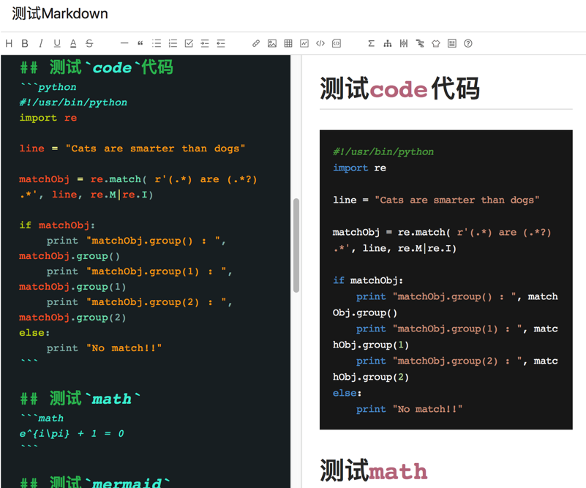This screenshot has width=586, height=488.
Task: Click the font color (A) icon
Action: [x=73, y=43]
